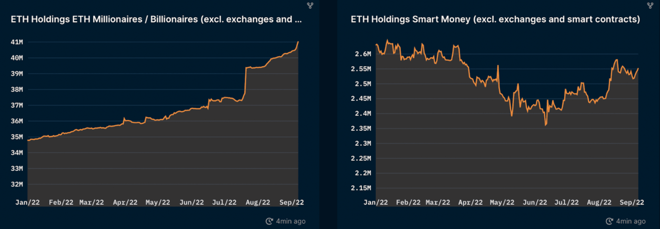Screen dimensions: 660x229
Task: Click the 2.6M y-axis label
Action: click(x=363, y=54)
